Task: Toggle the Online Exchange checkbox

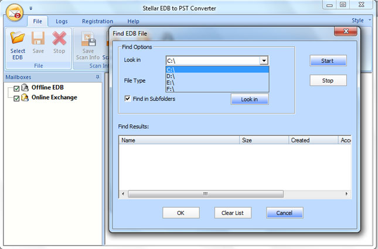Action: (x=16, y=98)
